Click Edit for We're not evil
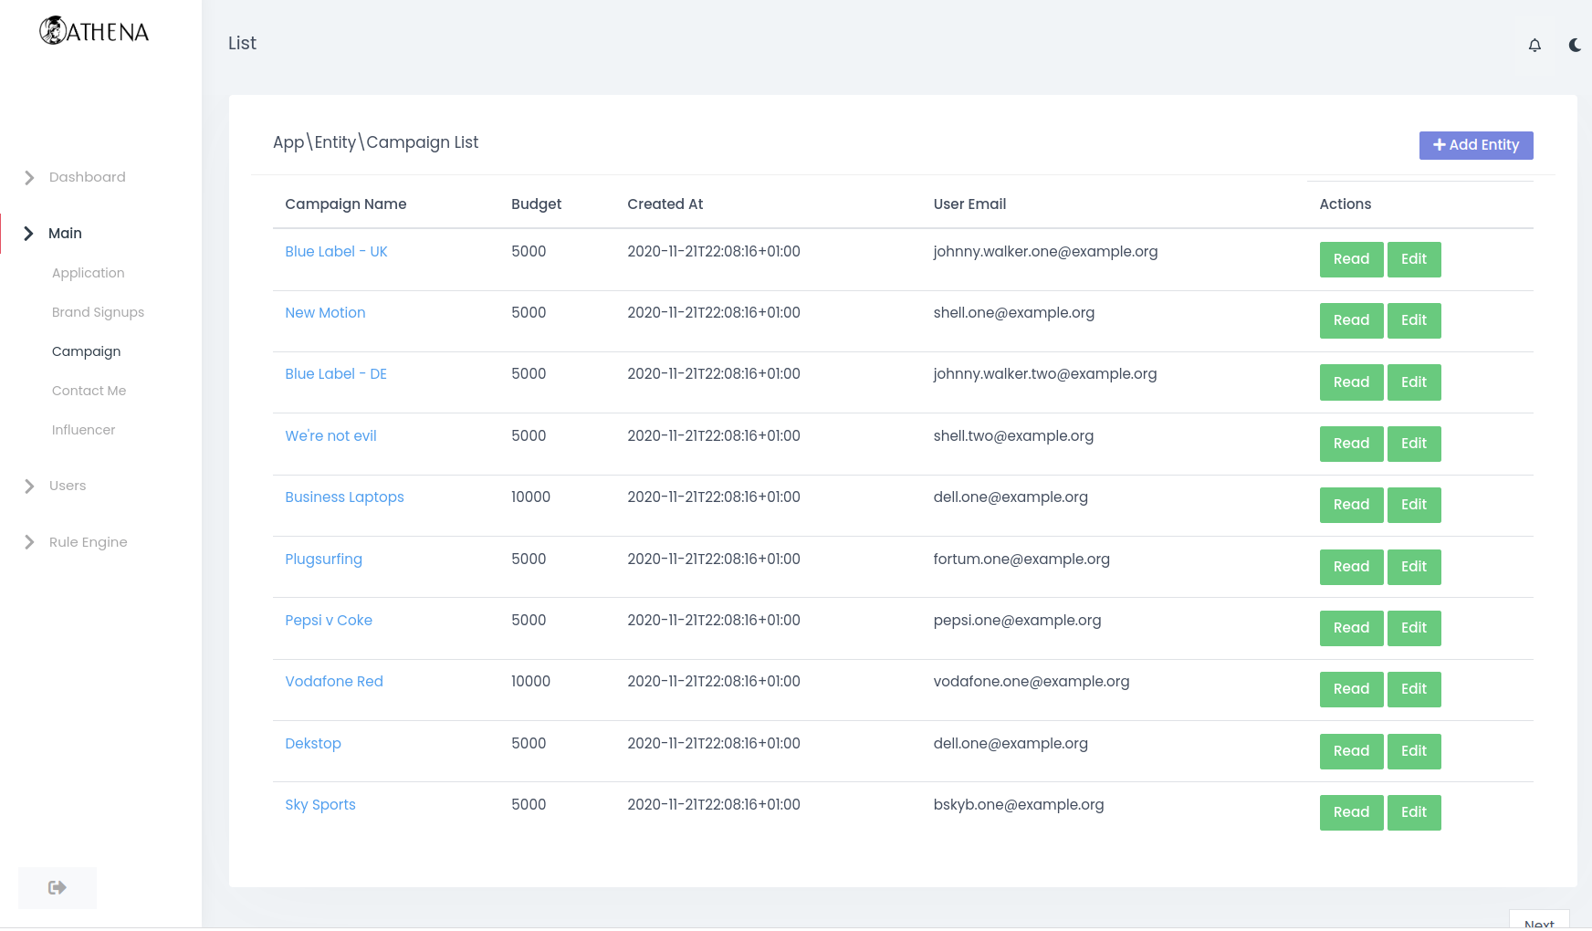This screenshot has height=931, width=1592. point(1414,444)
